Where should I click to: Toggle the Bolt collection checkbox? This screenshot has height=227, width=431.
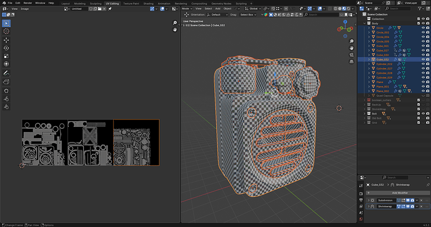(419, 114)
